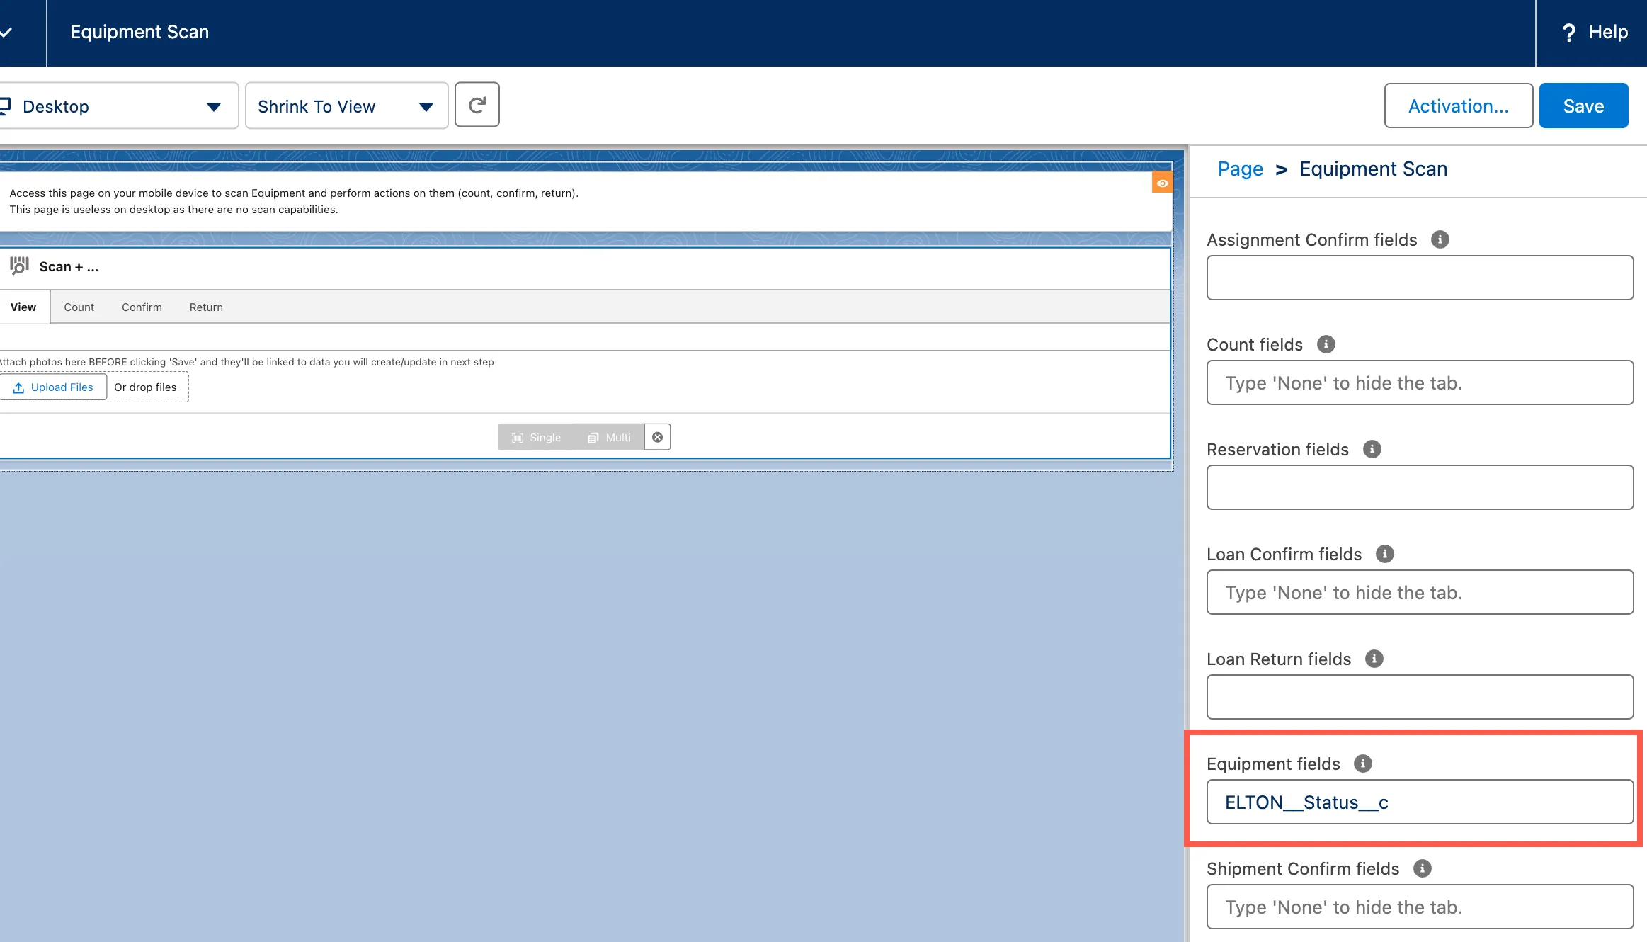Click the Assignment Confirm fields input
1647x942 pixels.
point(1420,278)
